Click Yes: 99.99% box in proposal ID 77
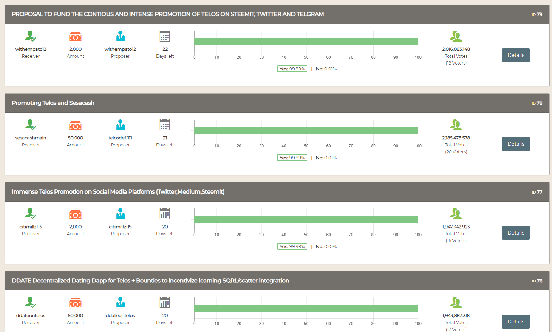The width and height of the screenshot is (552, 332). (292, 246)
